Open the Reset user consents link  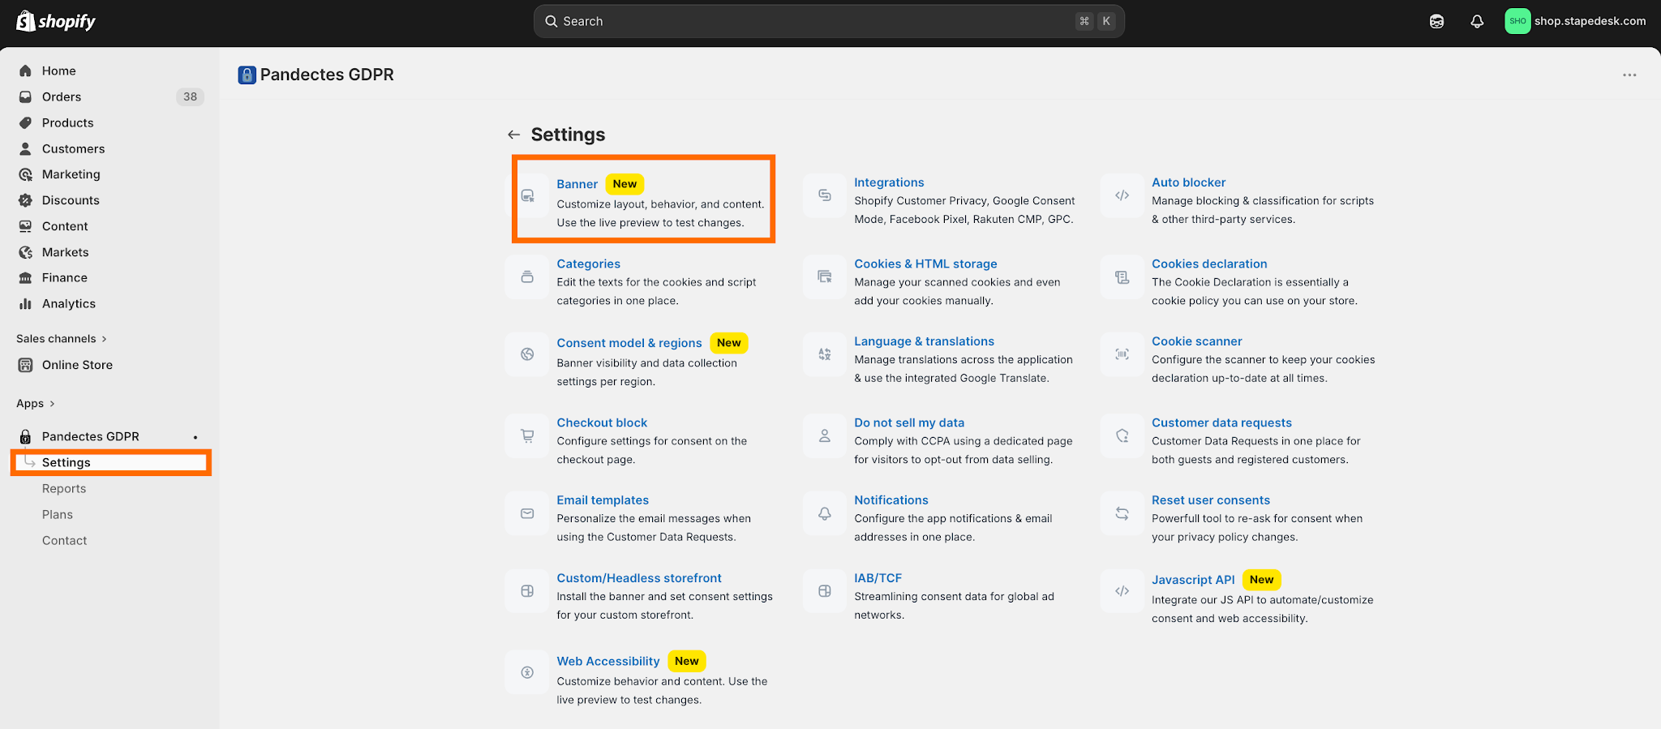click(x=1211, y=500)
